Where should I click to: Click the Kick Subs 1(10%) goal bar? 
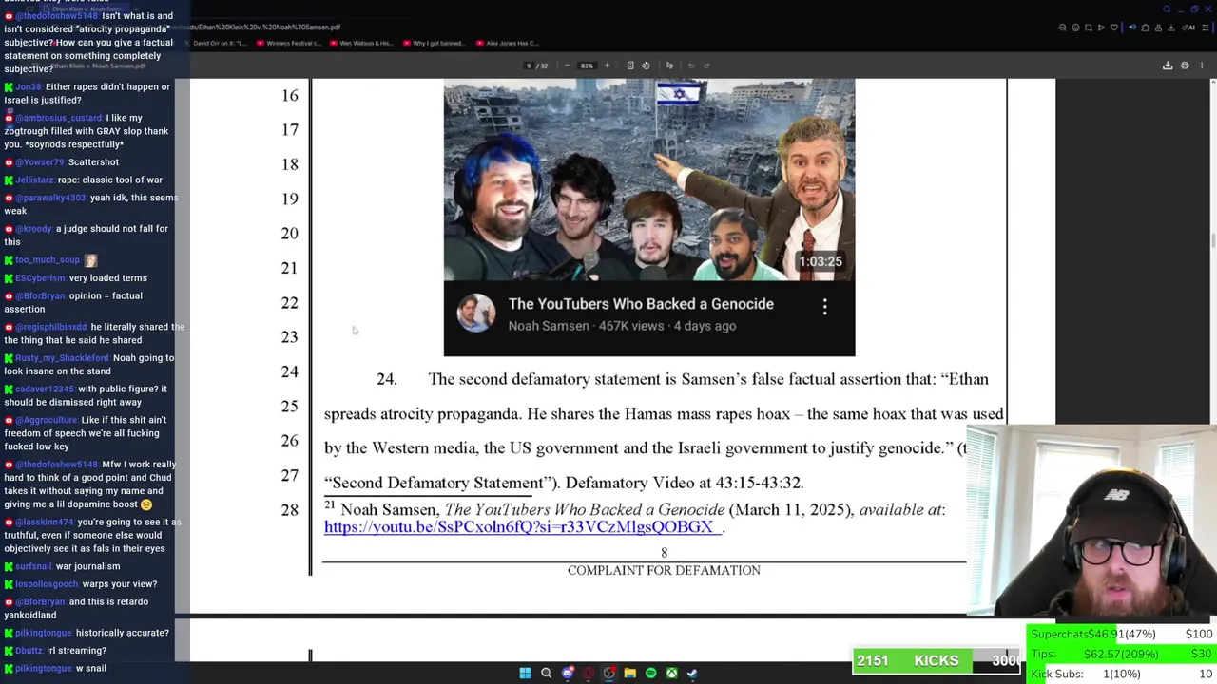pos(1121,674)
